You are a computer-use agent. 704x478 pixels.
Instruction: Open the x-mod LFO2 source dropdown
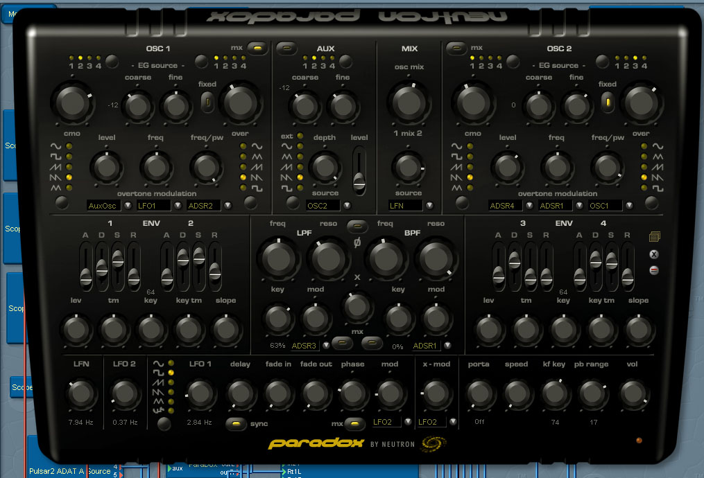tap(453, 421)
